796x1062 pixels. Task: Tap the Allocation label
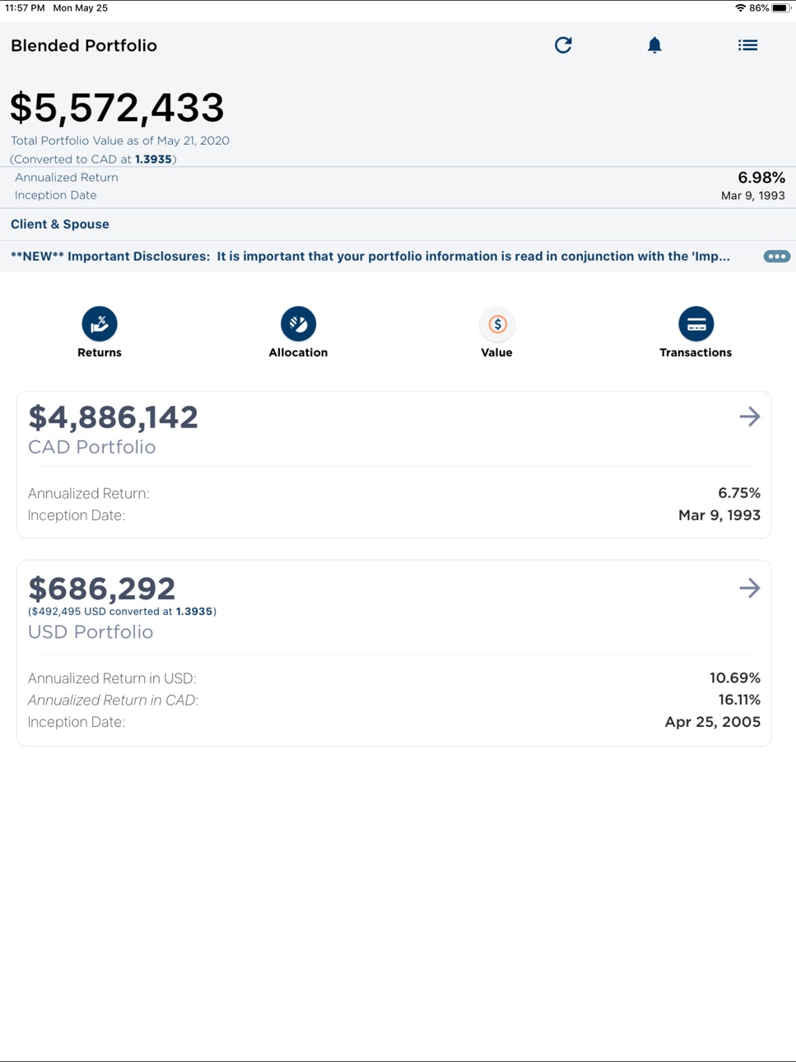(x=298, y=352)
